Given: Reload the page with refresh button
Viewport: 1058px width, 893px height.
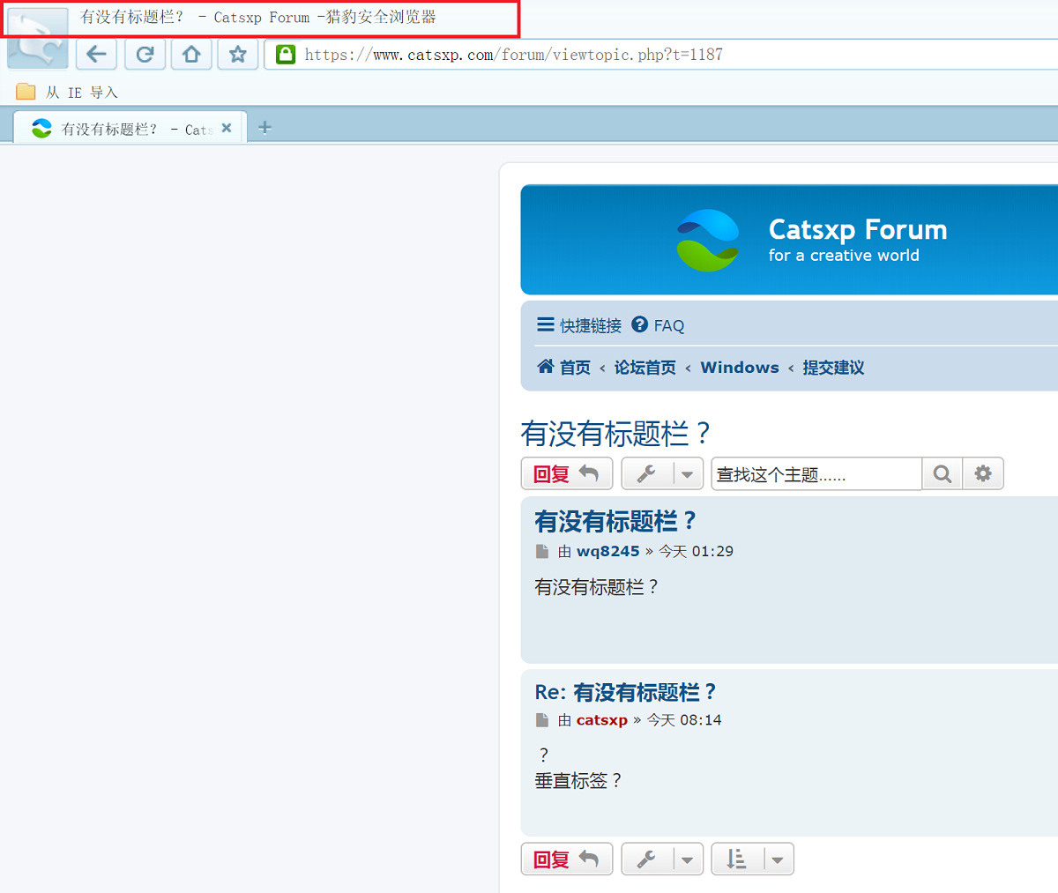Looking at the screenshot, I should tap(145, 55).
